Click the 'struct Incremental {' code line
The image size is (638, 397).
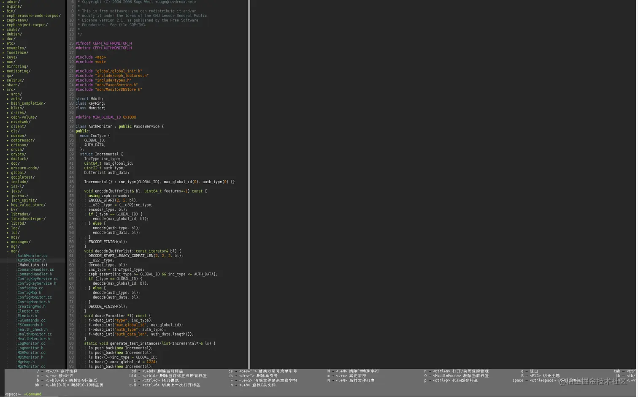[102, 154]
